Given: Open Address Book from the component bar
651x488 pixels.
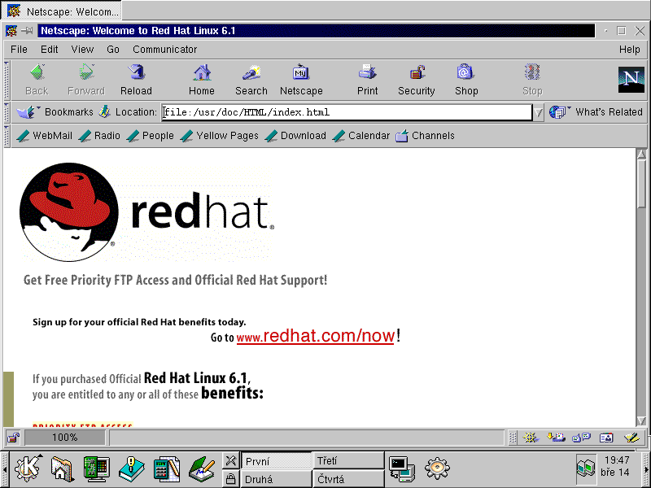Looking at the screenshot, I should 606,438.
